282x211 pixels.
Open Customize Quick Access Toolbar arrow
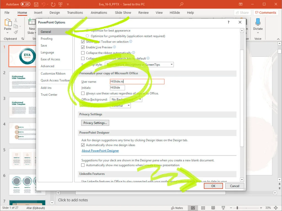click(x=68, y=4)
